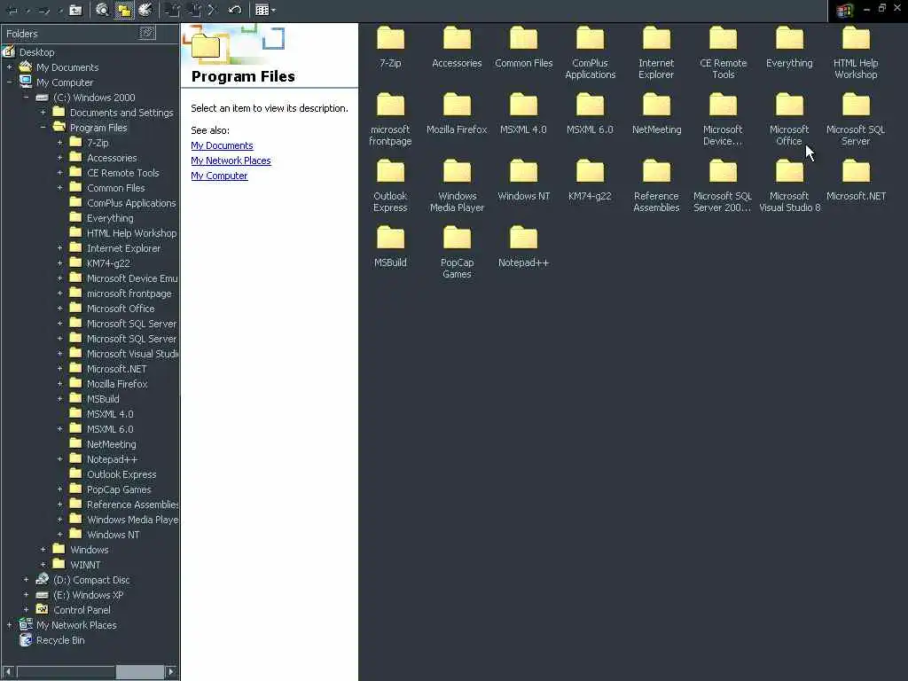Expand the (E:) Windows XP drive node

pos(26,595)
